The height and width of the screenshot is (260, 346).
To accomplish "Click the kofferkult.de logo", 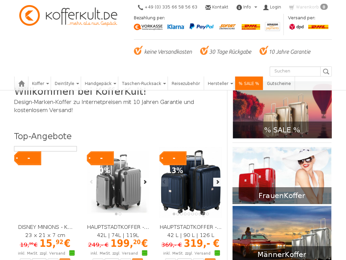I will pyautogui.click(x=68, y=16).
